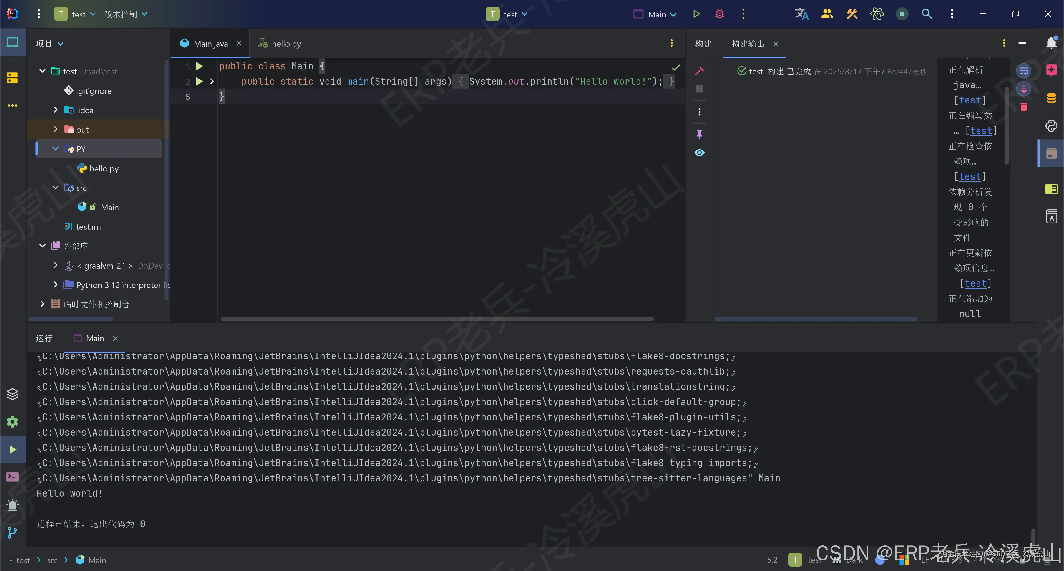Click the Debug bug icon

tap(720, 14)
